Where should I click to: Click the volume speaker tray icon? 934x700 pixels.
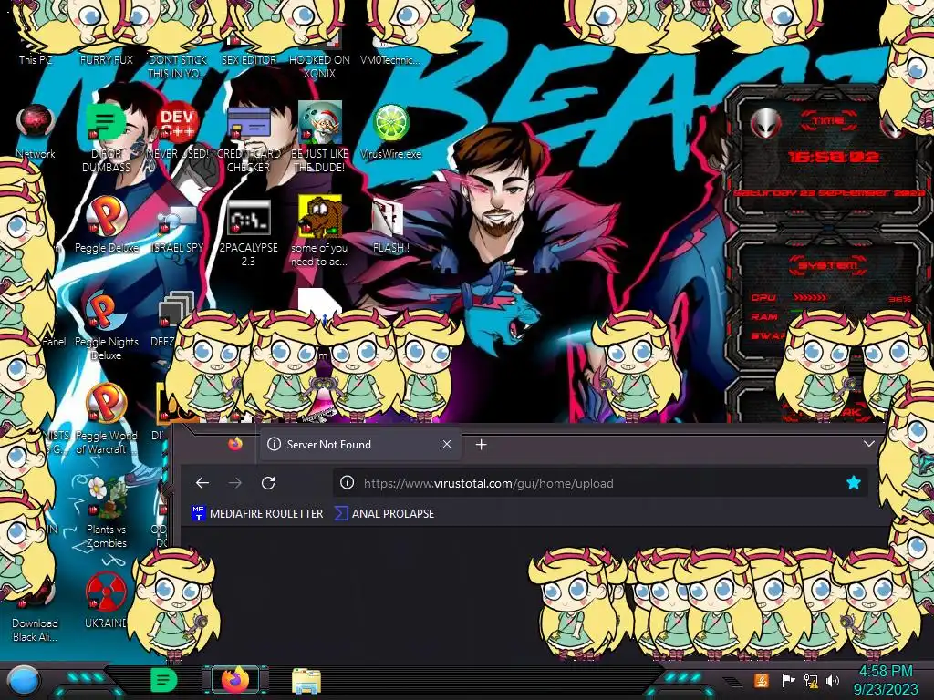point(833,681)
